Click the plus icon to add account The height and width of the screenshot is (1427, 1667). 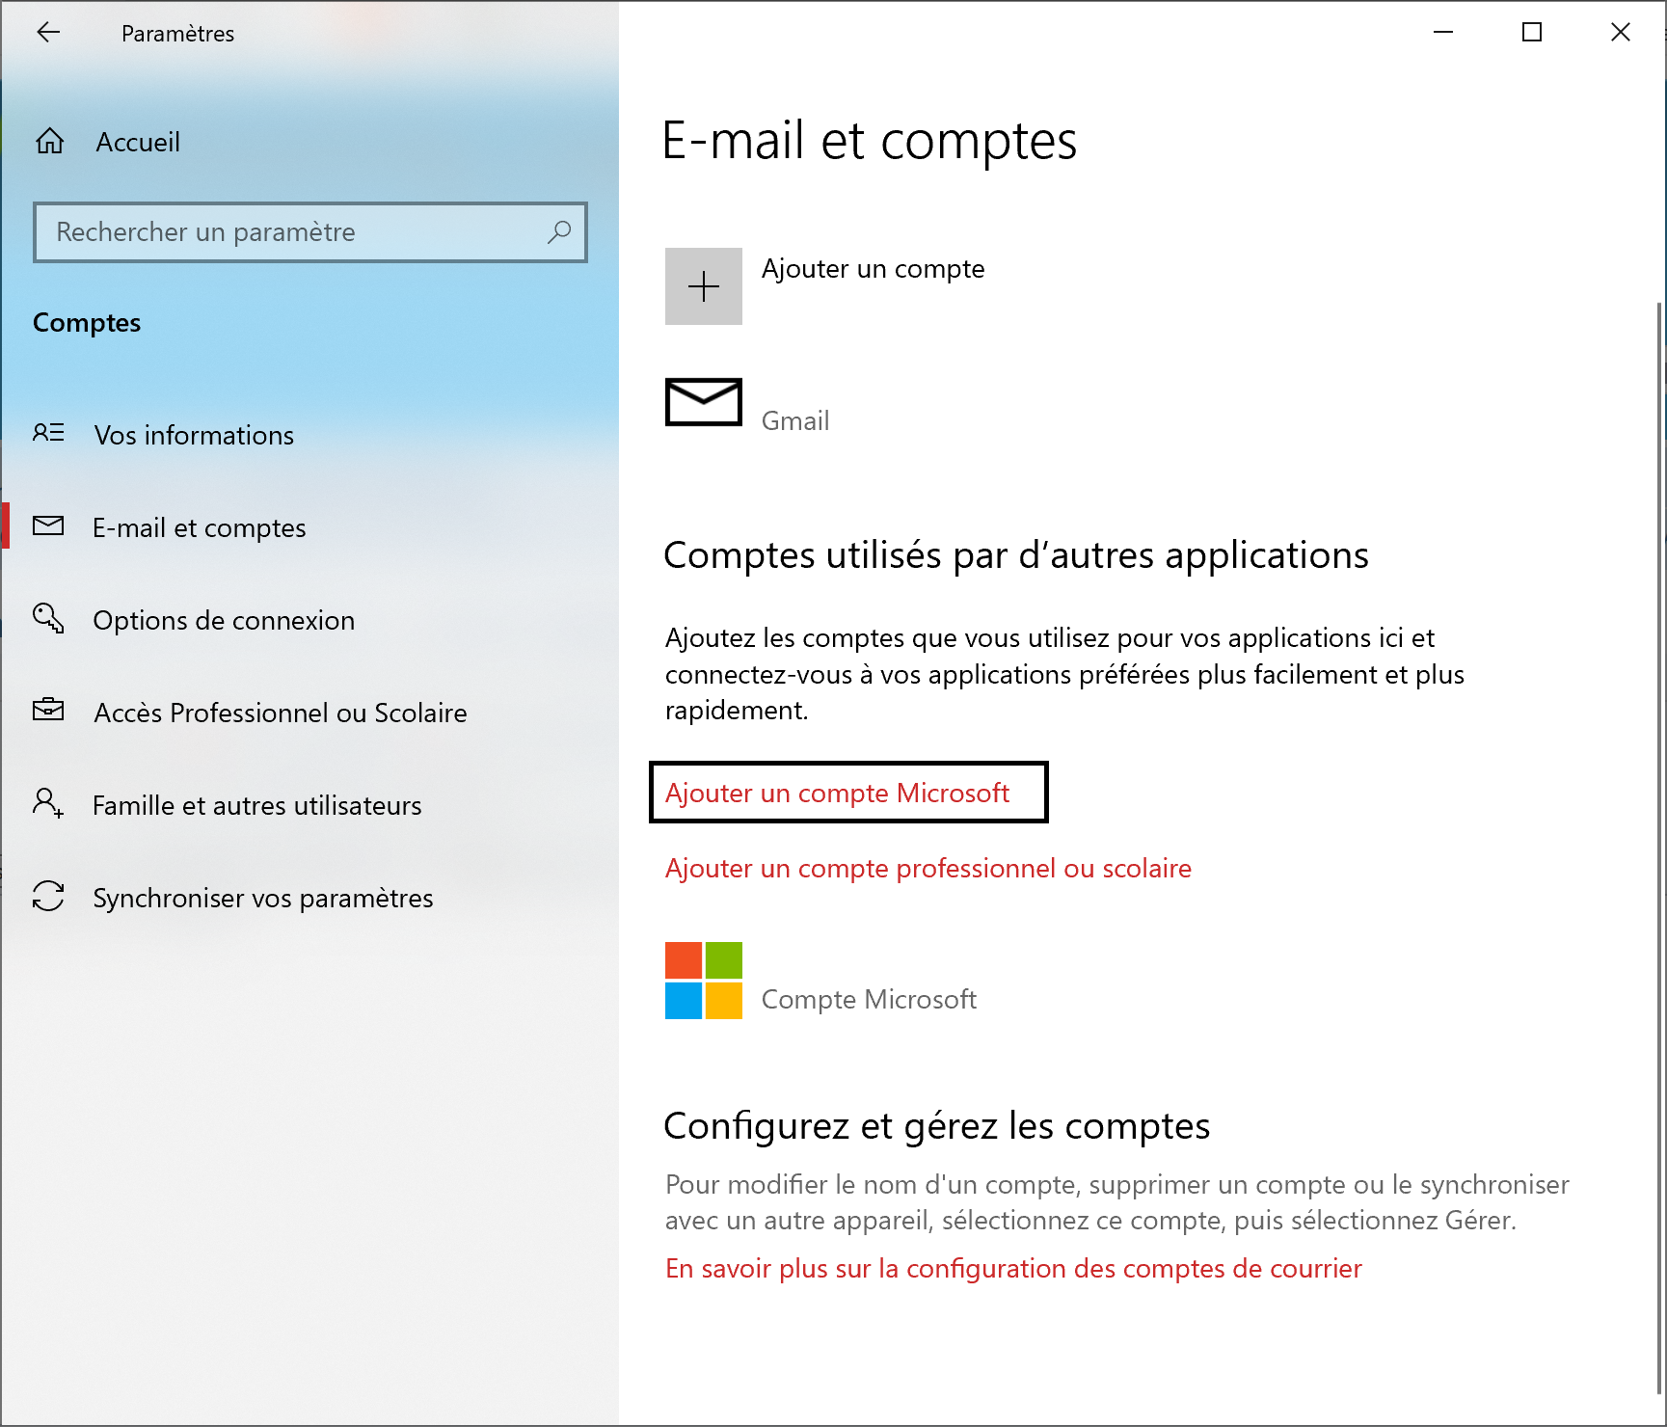point(704,286)
